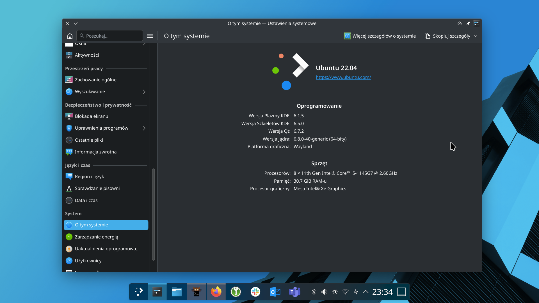Select the highlighted O tym systemie entry
Image resolution: width=539 pixels, height=303 pixels.
point(106,225)
